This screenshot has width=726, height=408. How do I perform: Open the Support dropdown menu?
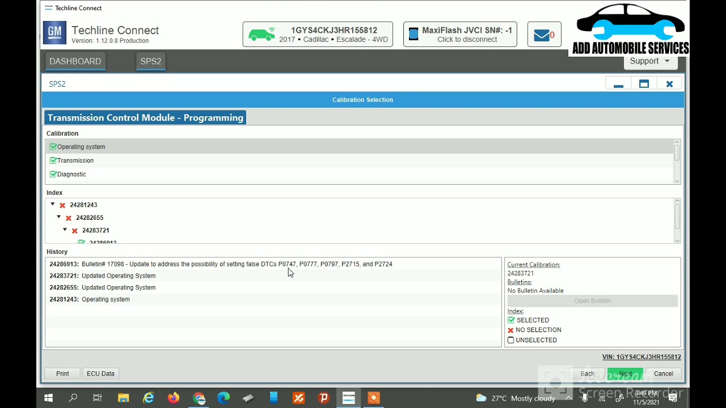pos(650,61)
